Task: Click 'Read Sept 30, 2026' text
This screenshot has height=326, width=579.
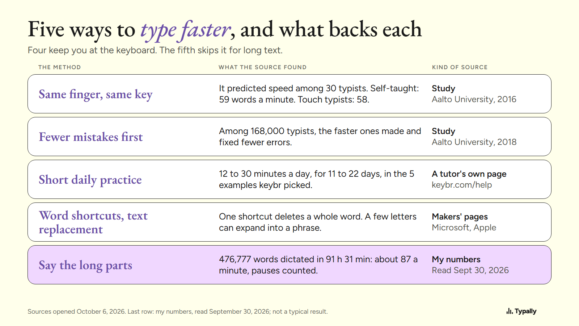Action: pos(470,270)
